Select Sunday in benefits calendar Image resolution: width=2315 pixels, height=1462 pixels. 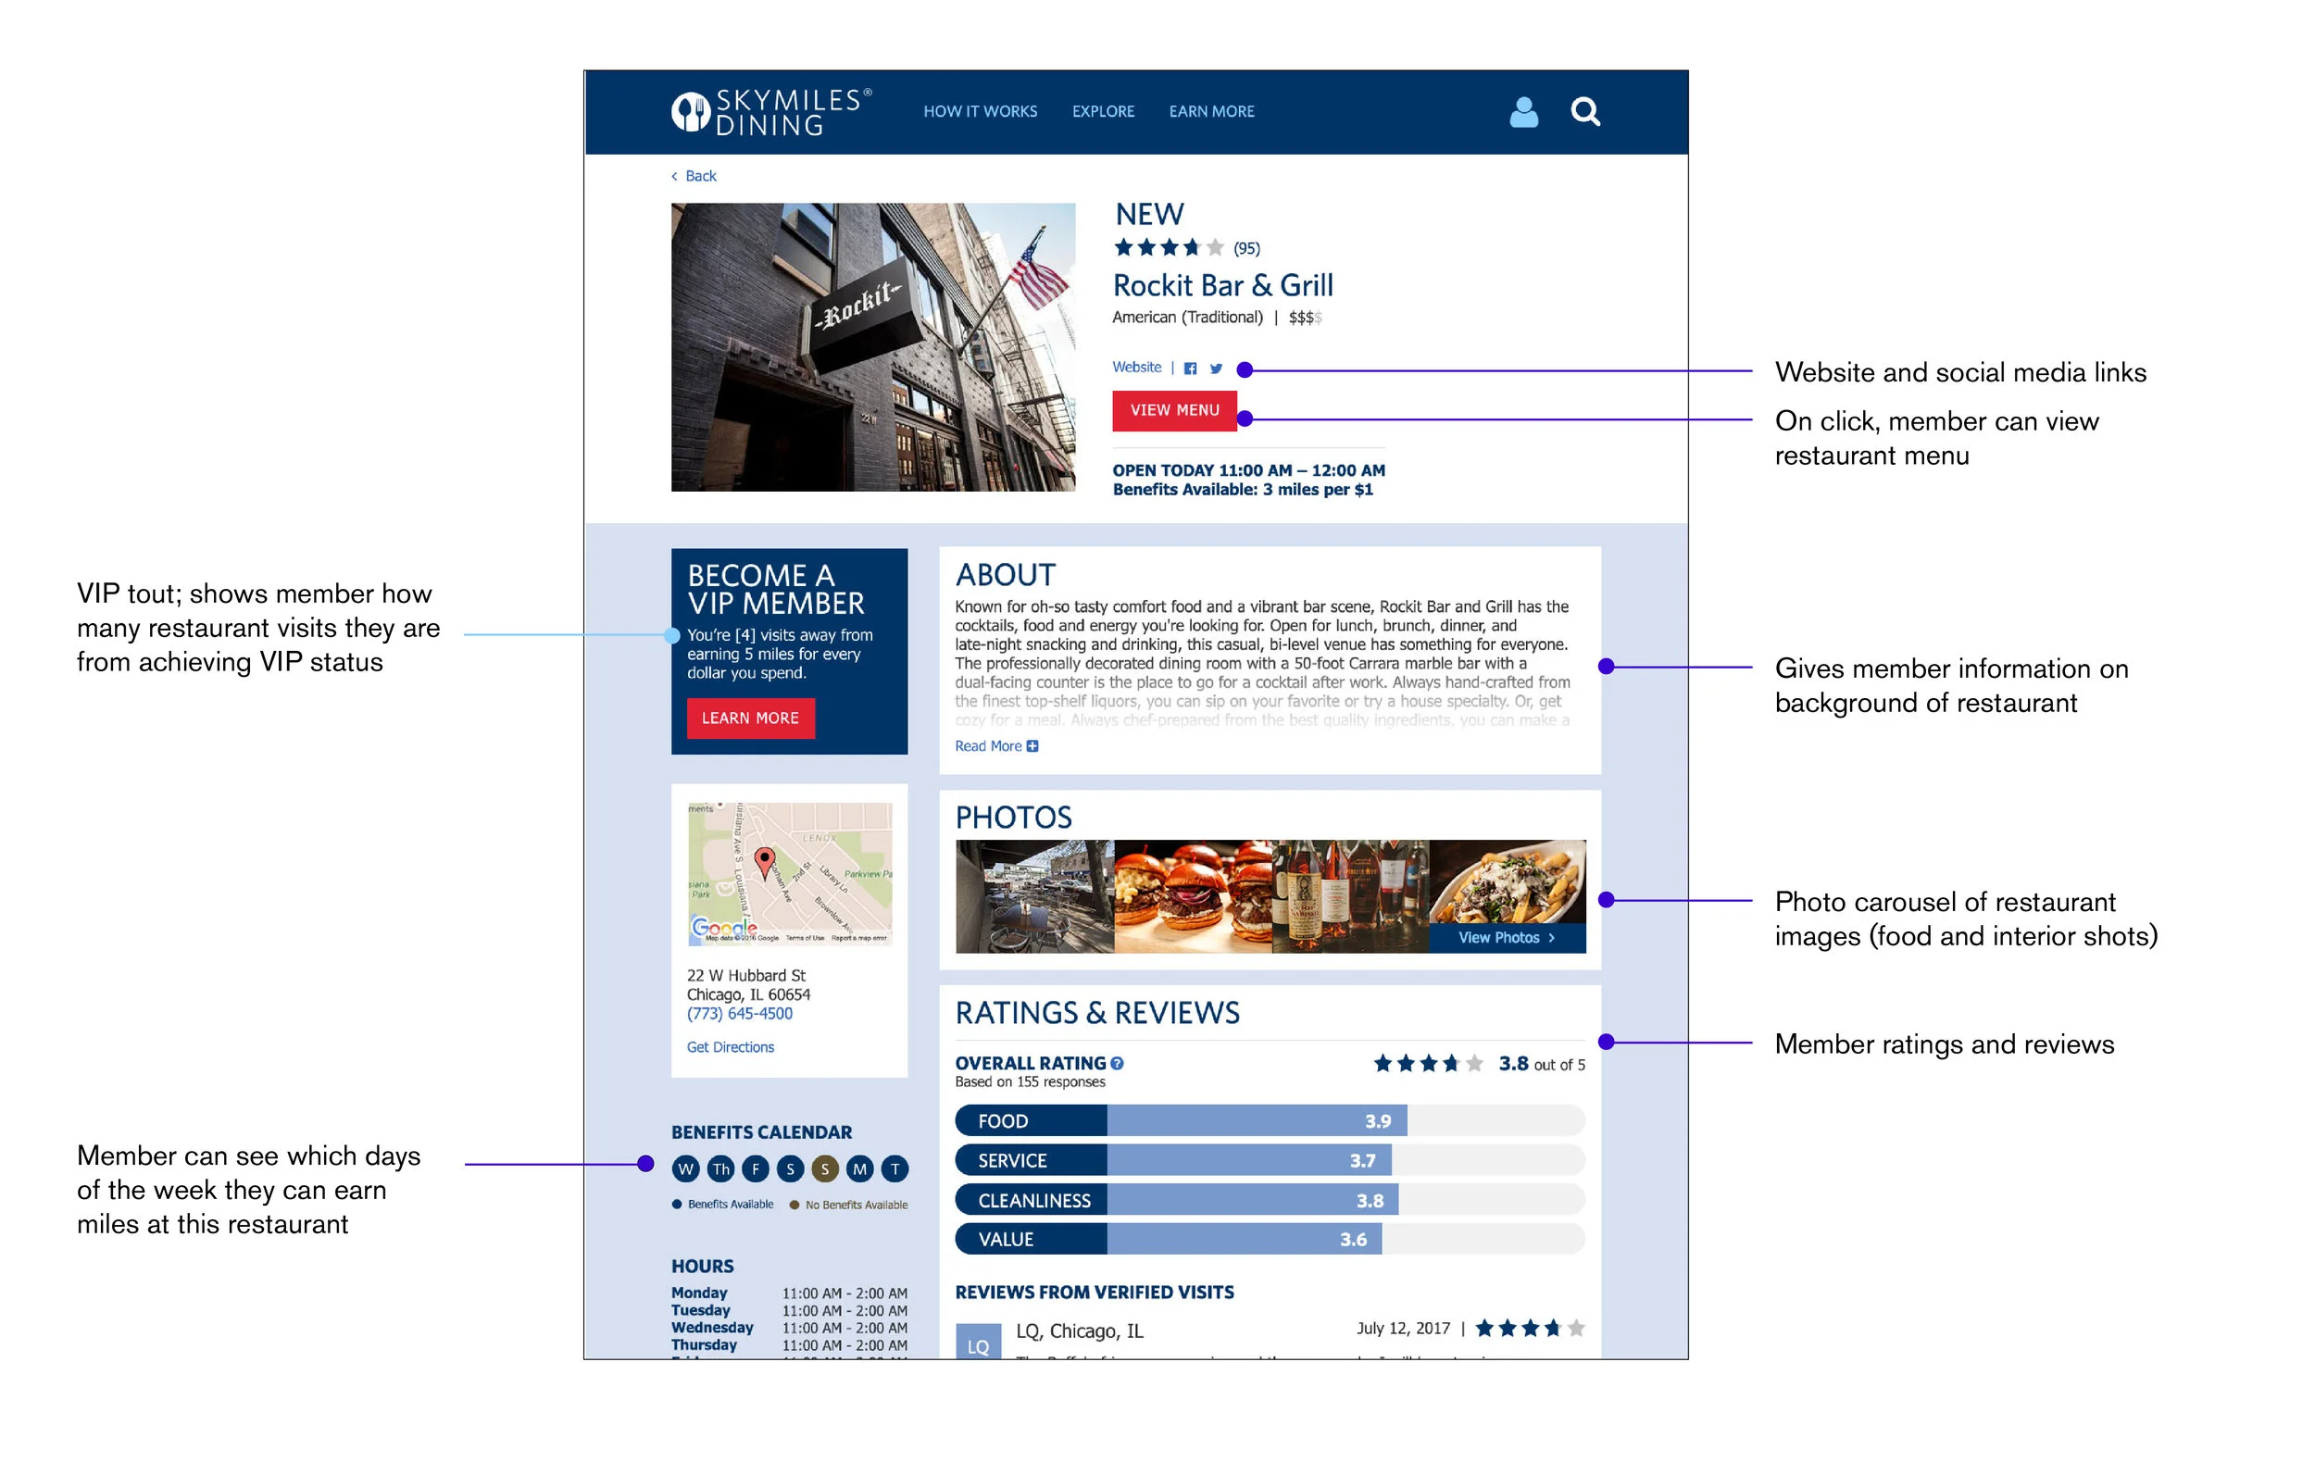click(x=824, y=1168)
